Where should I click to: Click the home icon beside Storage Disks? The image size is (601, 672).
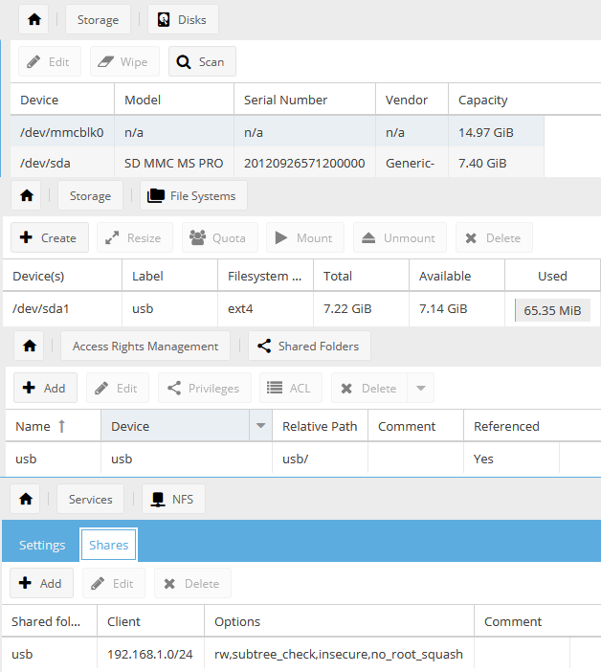point(34,19)
